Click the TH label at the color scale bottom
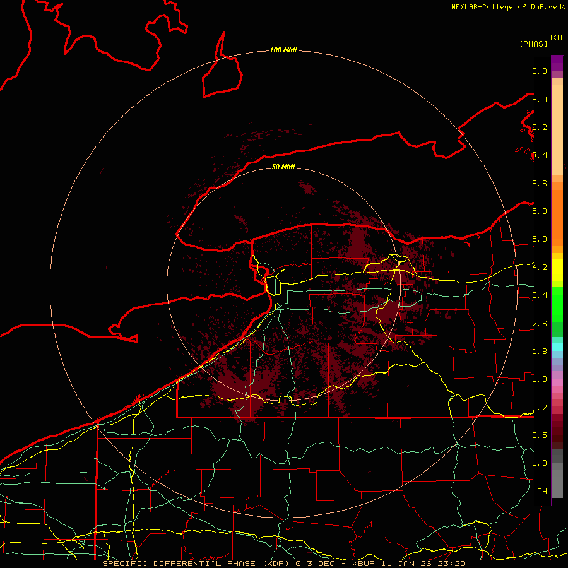 click(542, 491)
